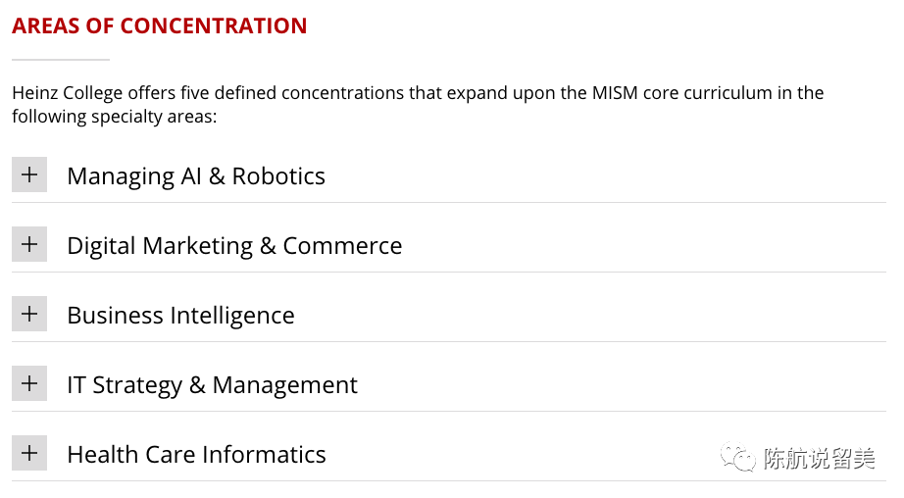Click the "Digital Marketing & Commerce" label
The height and width of the screenshot is (498, 904).
pyautogui.click(x=234, y=246)
